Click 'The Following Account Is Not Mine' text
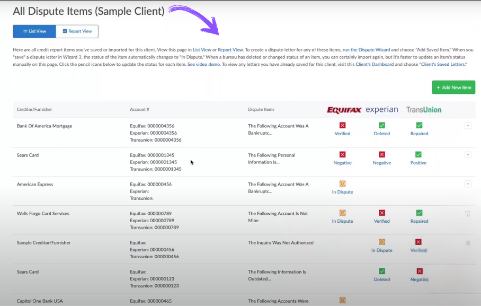The height and width of the screenshot is (306, 481). click(x=278, y=217)
